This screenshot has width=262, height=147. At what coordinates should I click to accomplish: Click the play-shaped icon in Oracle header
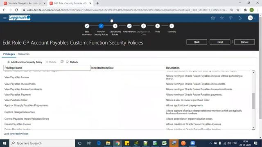[x=240, y=18]
